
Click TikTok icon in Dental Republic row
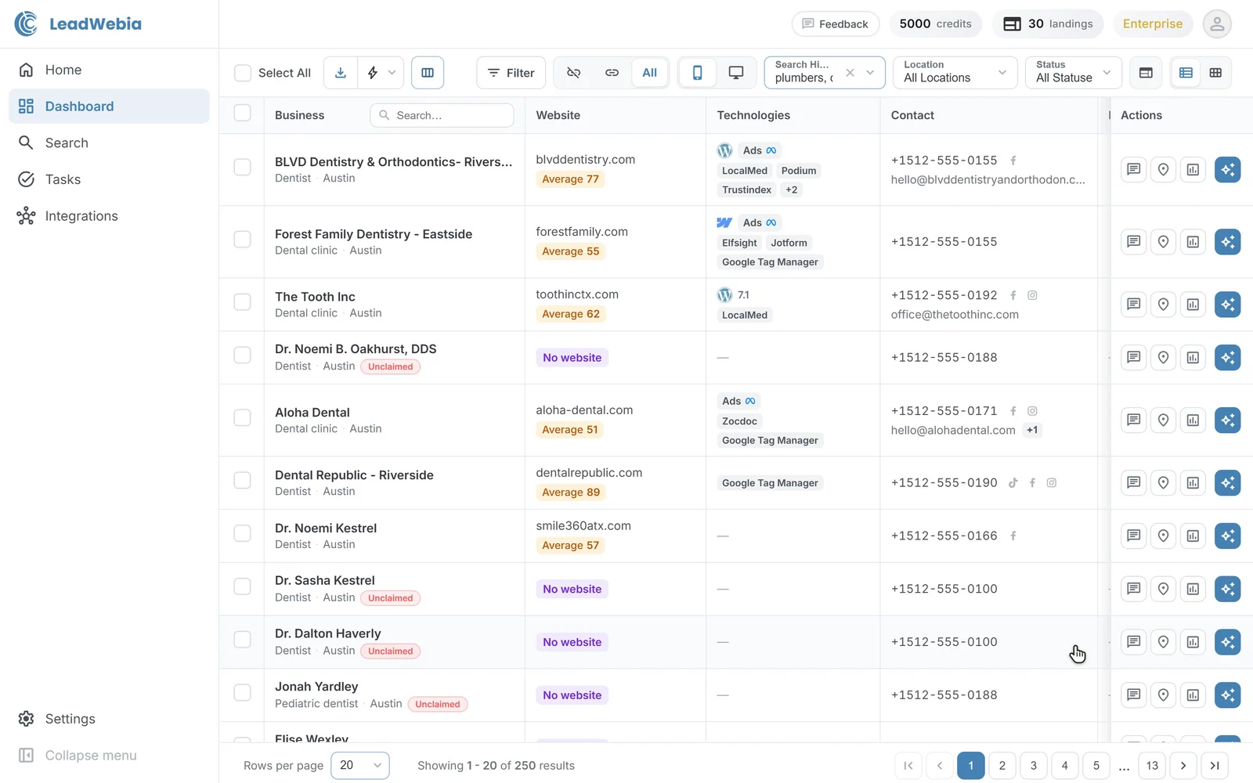pyautogui.click(x=1013, y=483)
